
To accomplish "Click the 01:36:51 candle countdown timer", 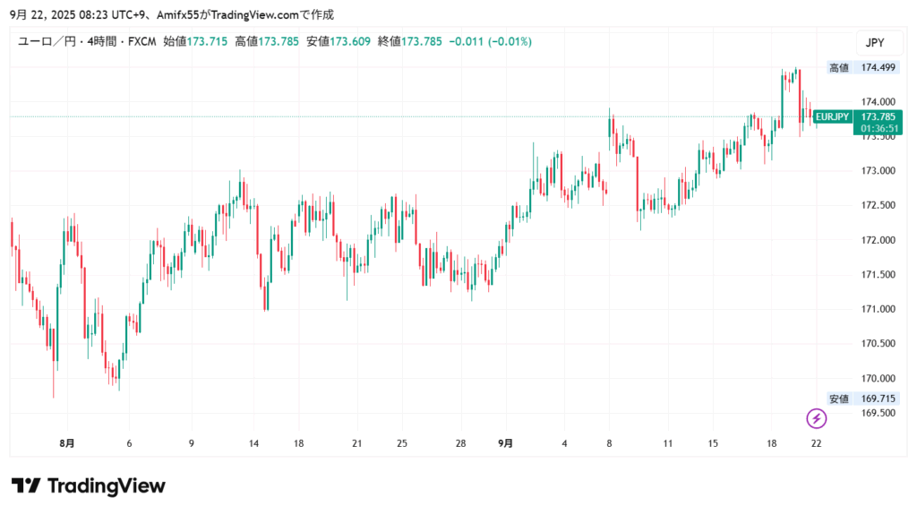I will point(878,129).
